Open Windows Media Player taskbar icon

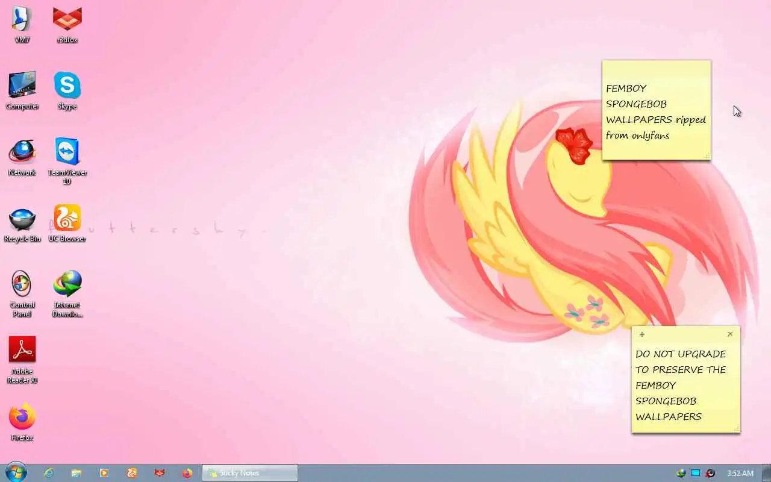click(x=104, y=473)
